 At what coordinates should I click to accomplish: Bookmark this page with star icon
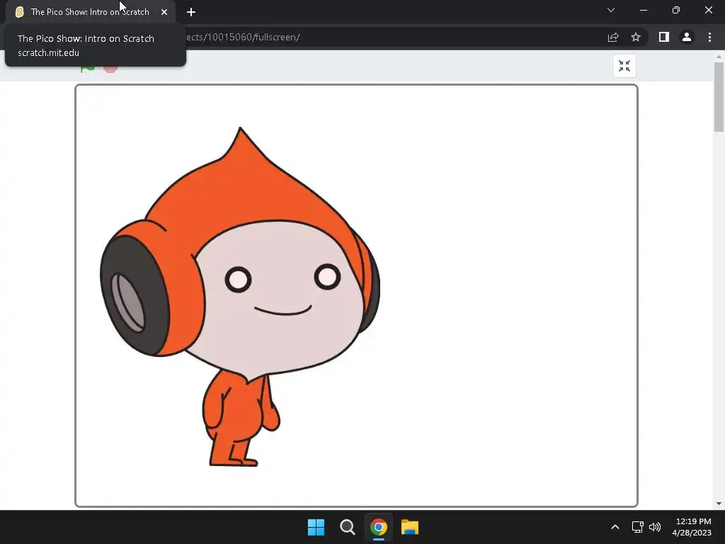click(636, 37)
